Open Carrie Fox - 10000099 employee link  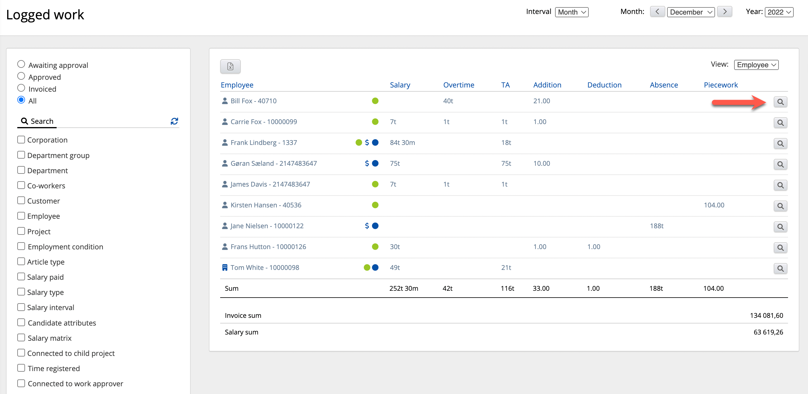pyautogui.click(x=263, y=121)
